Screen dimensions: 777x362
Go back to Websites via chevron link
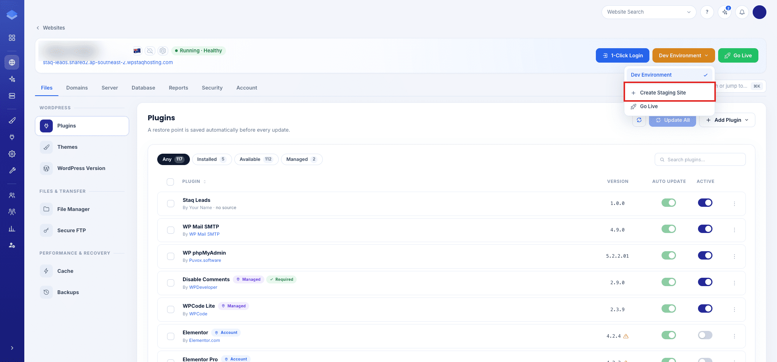click(x=51, y=28)
